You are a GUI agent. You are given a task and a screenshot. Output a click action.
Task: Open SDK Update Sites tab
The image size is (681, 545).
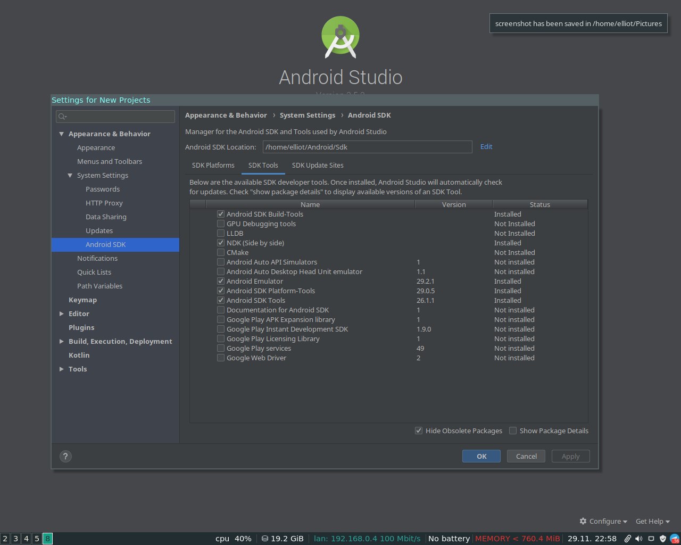pos(318,165)
